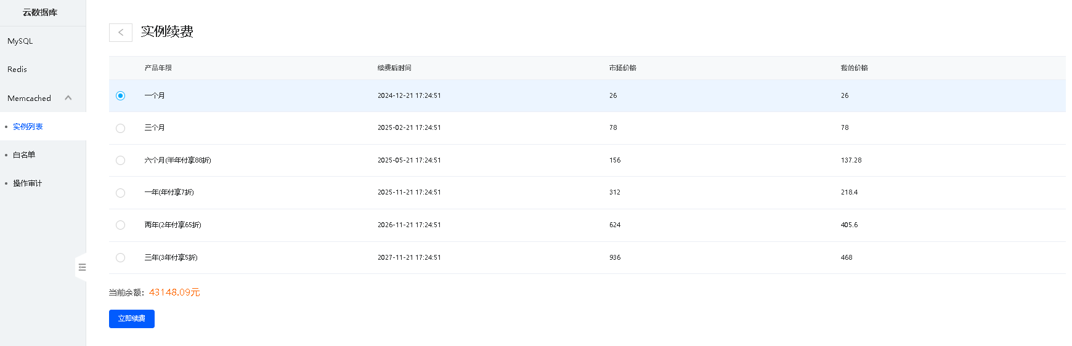Click the 我的价格 column header
Viewport: 1072px width, 346px height.
click(x=854, y=68)
